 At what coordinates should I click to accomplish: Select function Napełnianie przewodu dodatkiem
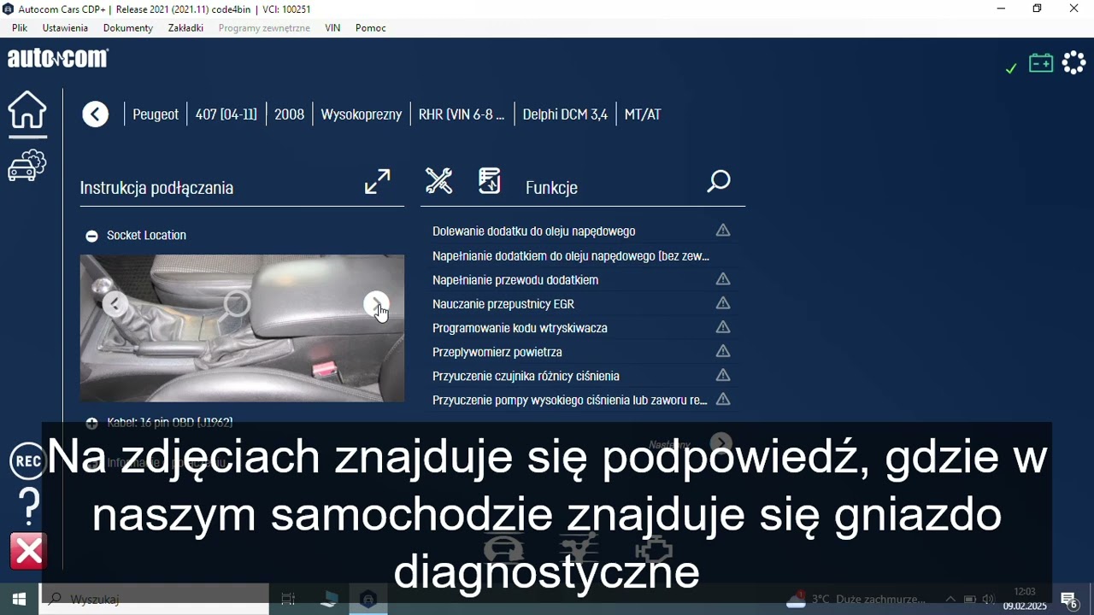click(x=515, y=280)
